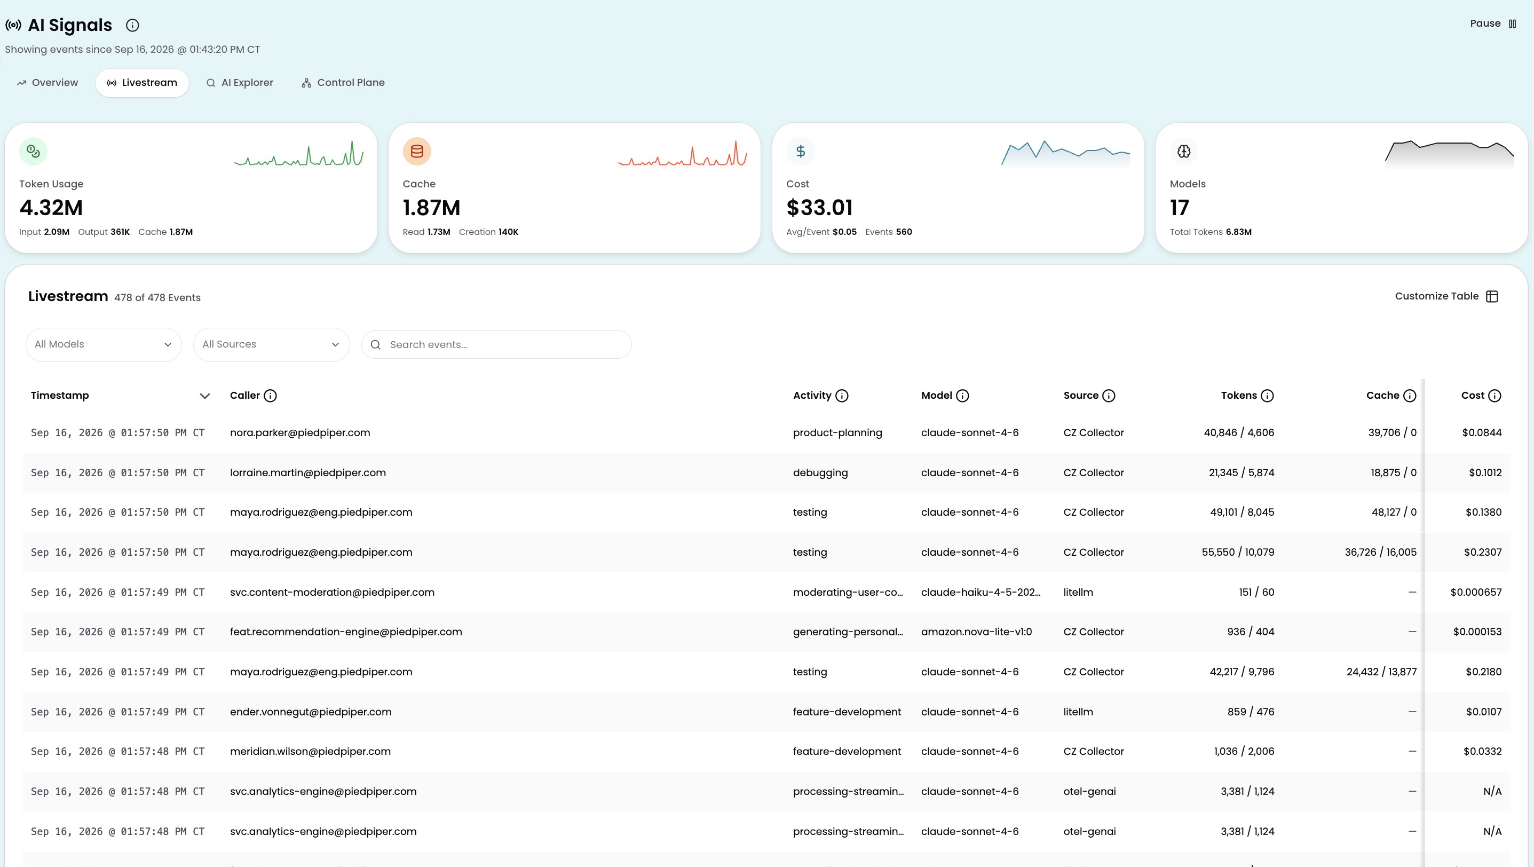The image size is (1534, 867).
Task: Click model amazon.nova-lite-v1:0
Action: click(976, 632)
